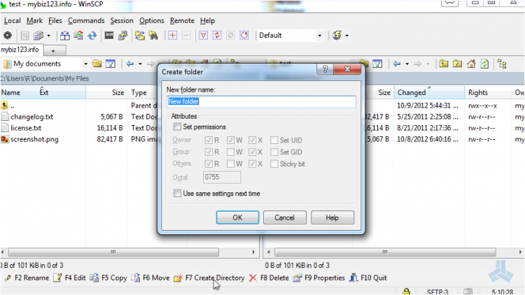Click the transfer queue documents icon
The width and height of the screenshot is (525, 295).
[x=38, y=35]
